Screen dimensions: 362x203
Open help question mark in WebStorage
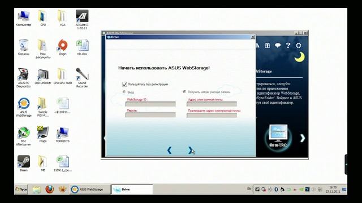[x=288, y=45]
